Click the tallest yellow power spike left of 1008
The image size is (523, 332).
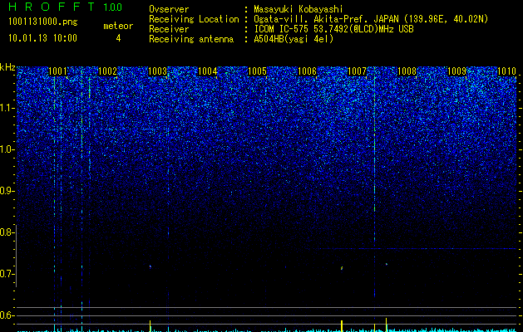387,325
